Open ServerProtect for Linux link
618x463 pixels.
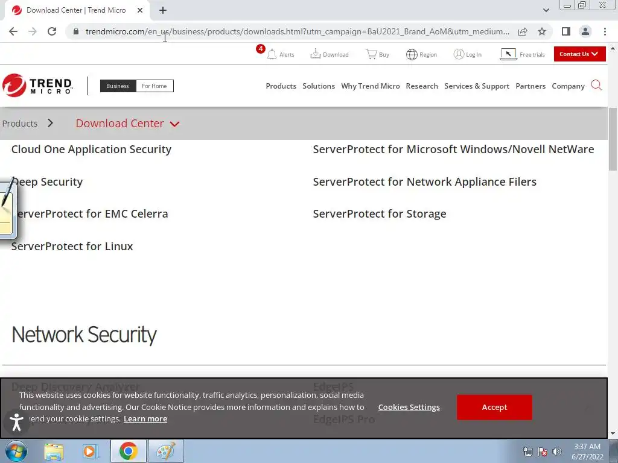[x=72, y=246]
